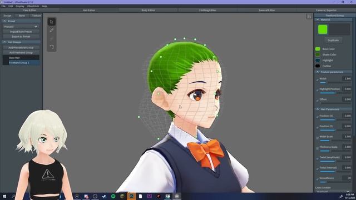Open the Base Color swatch
This screenshot has width=356, height=200.
(x=318, y=49)
